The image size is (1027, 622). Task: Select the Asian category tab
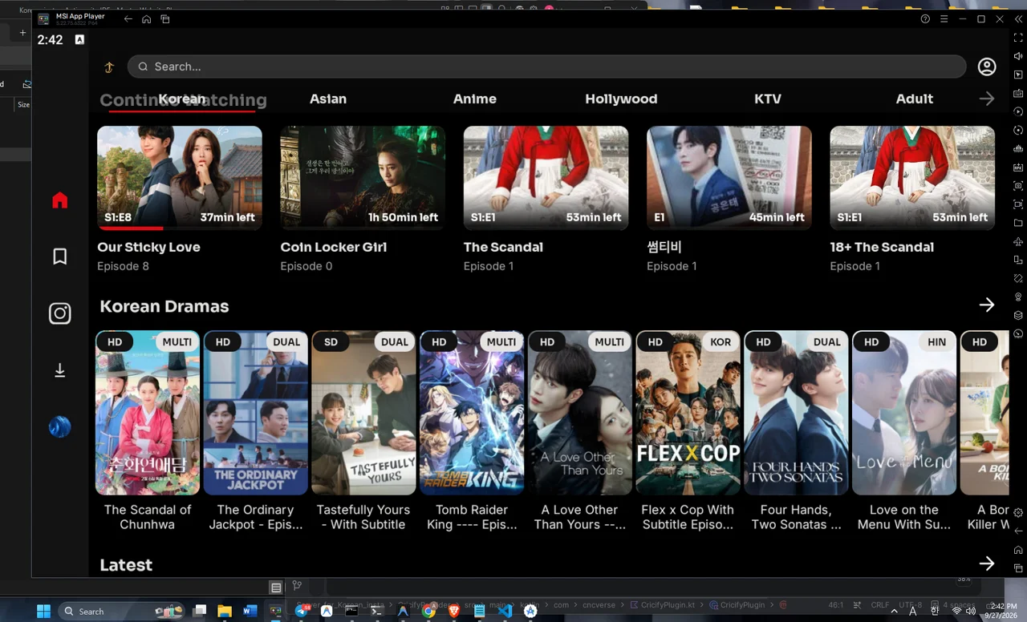click(328, 99)
